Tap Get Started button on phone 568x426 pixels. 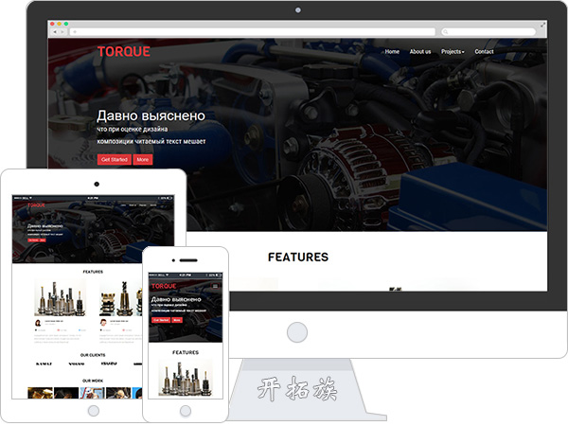161,320
